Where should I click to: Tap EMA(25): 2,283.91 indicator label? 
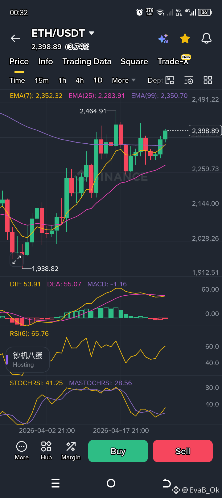[x=97, y=96]
